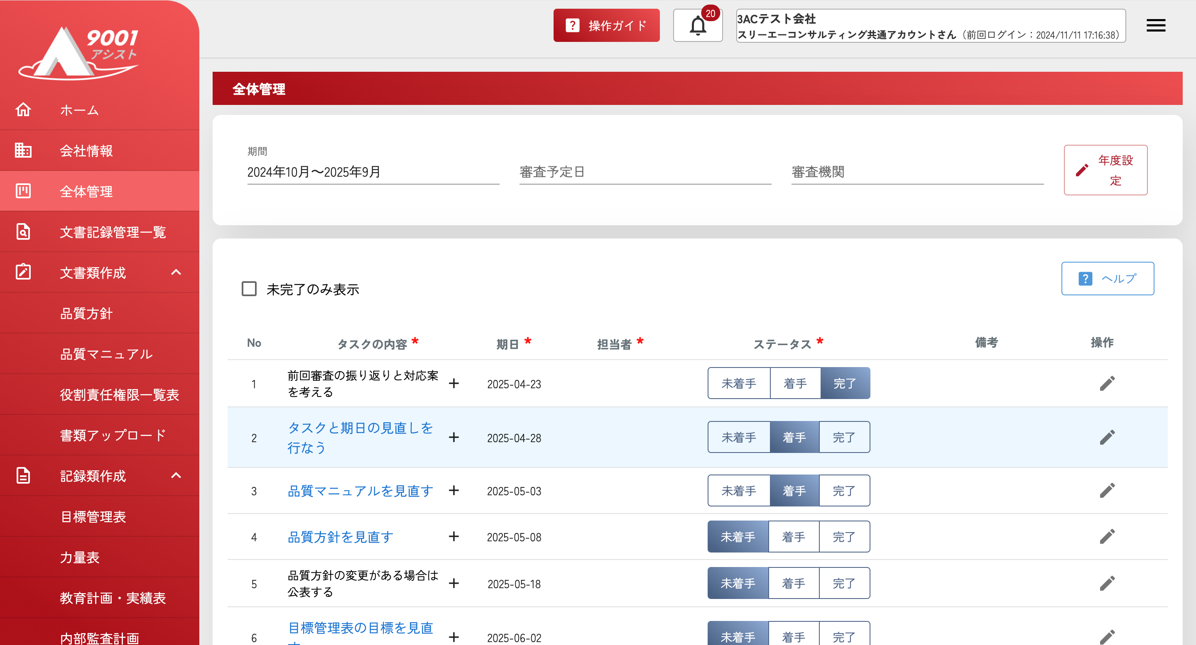The height and width of the screenshot is (645, 1196).
Task: Select 品質マニュアル in sidebar
Action: tap(106, 354)
